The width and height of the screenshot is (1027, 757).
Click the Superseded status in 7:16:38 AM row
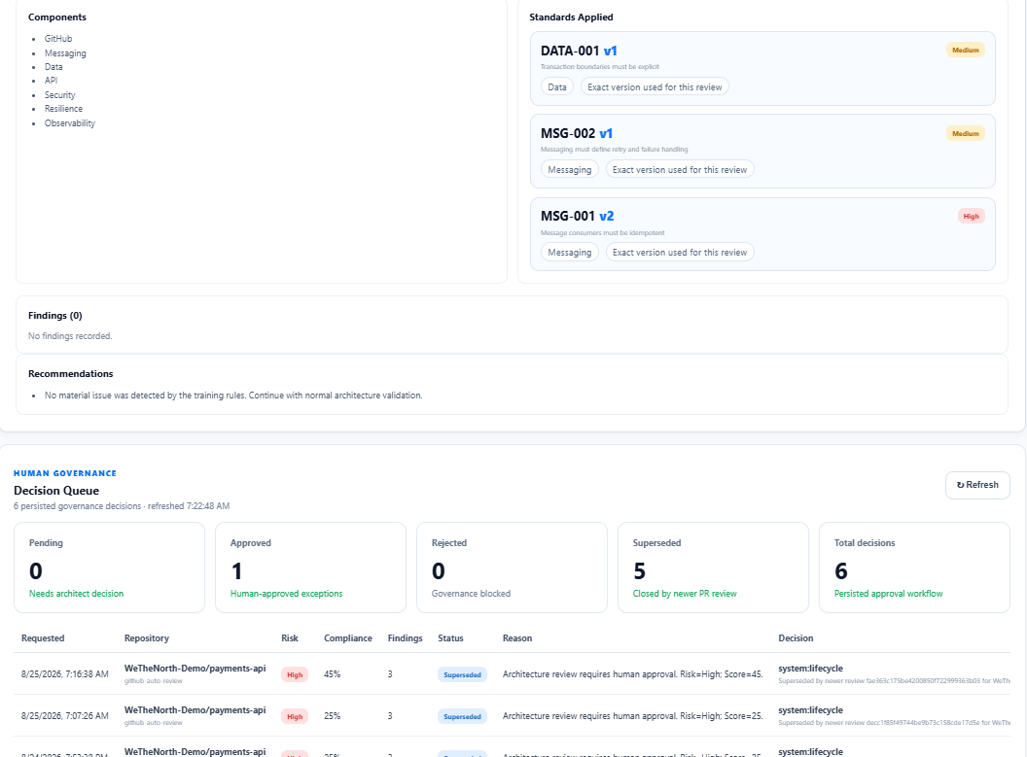tap(462, 674)
